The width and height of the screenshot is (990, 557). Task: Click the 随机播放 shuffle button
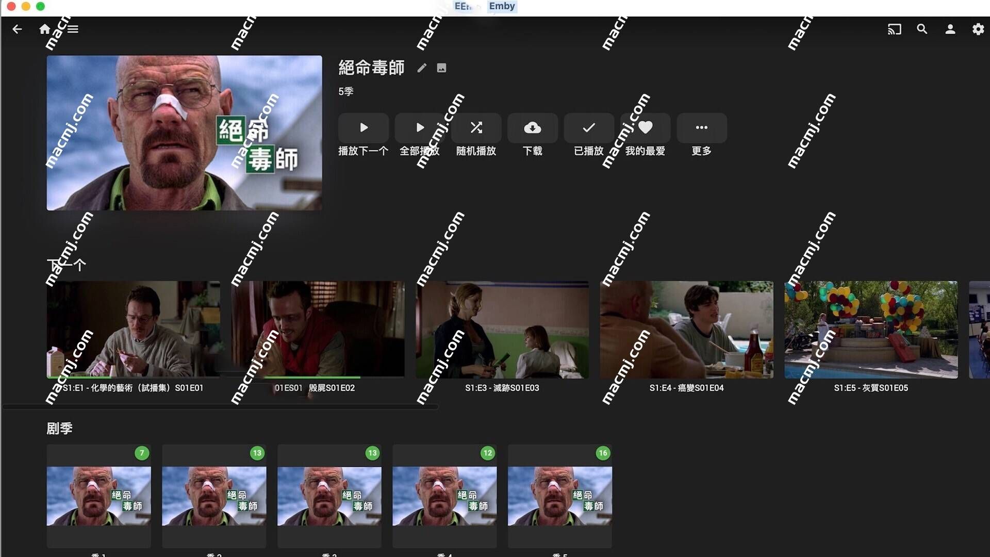[x=476, y=128]
